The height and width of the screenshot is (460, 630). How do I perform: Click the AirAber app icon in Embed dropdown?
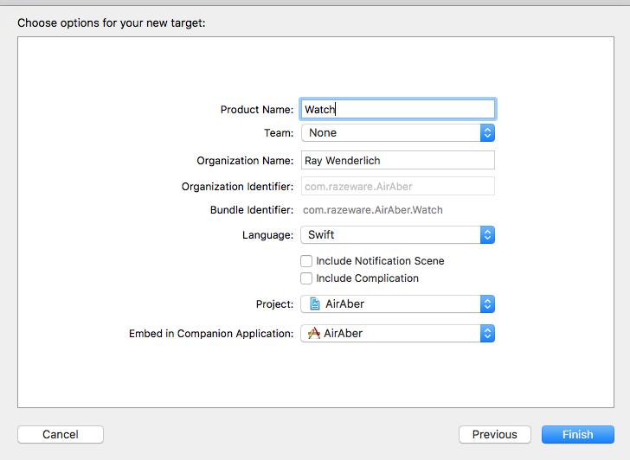314,333
